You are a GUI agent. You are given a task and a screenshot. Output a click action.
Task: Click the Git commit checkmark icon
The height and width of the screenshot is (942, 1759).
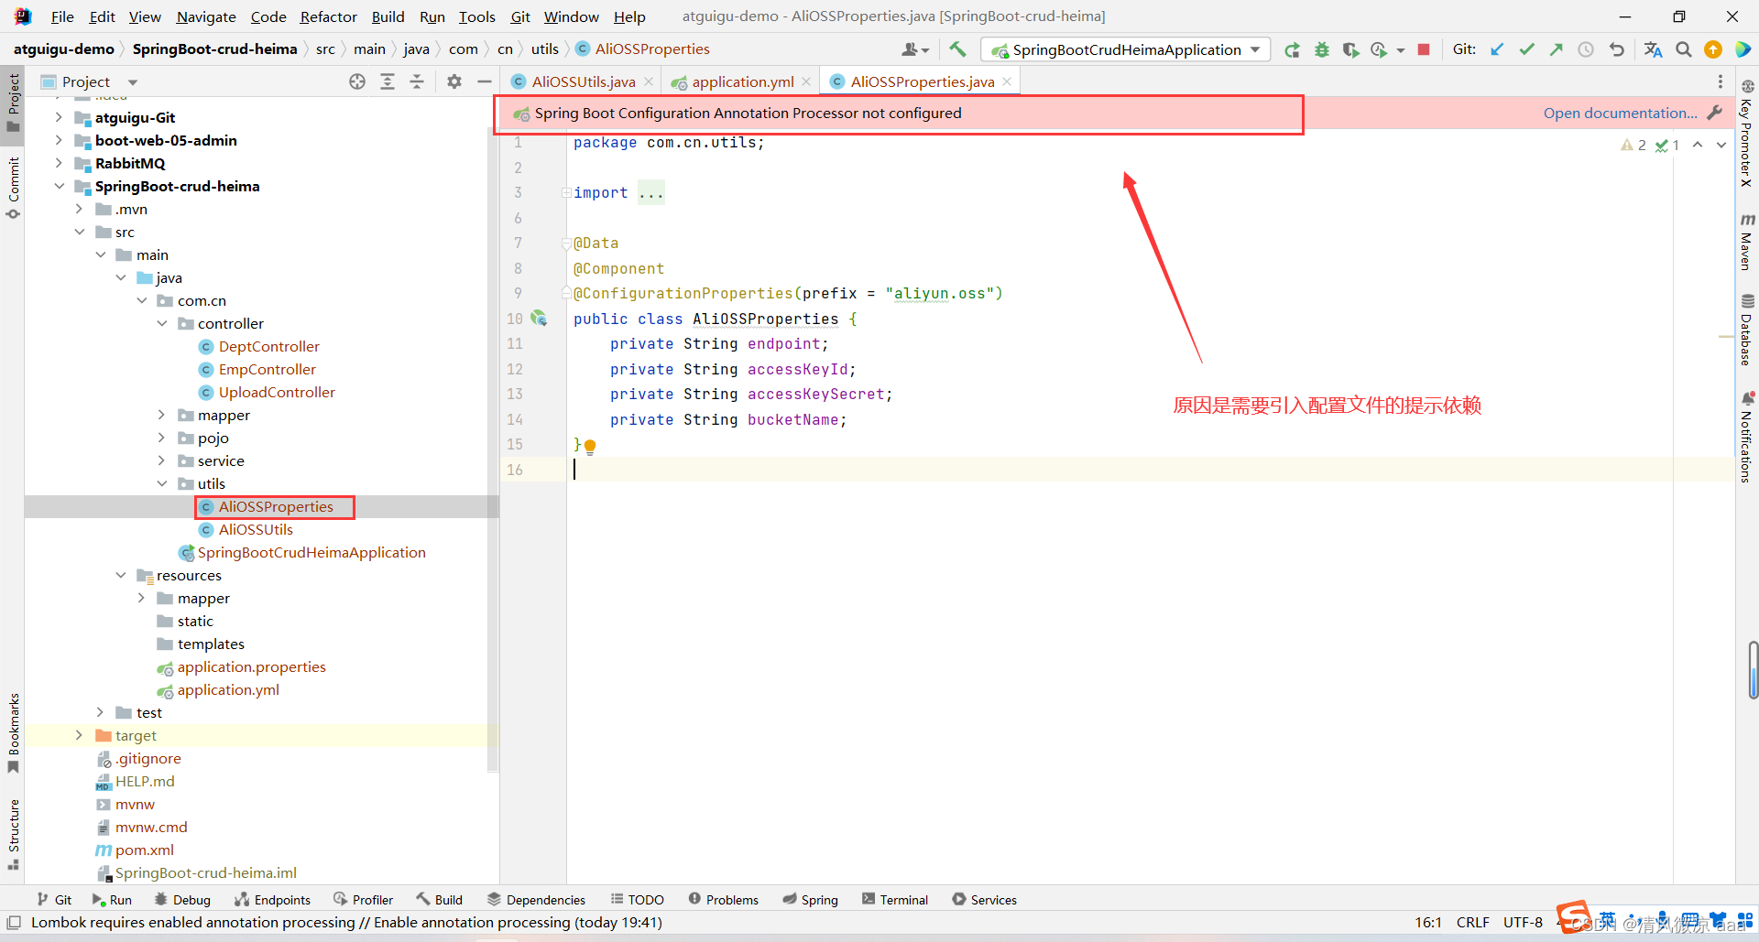[x=1526, y=49]
